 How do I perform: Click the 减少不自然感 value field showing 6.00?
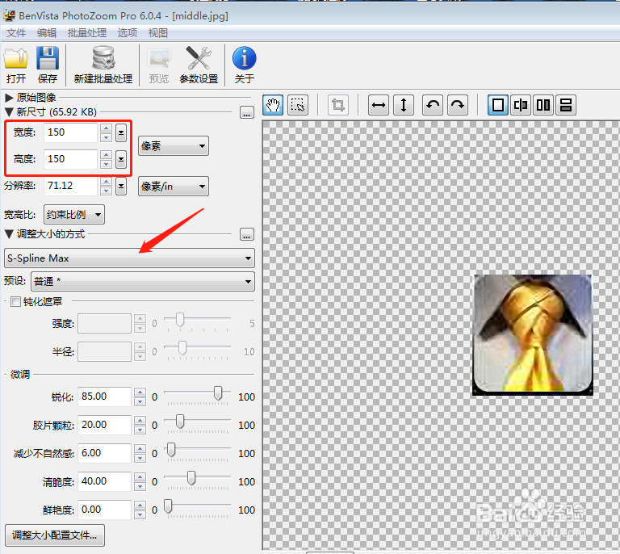[x=104, y=453]
